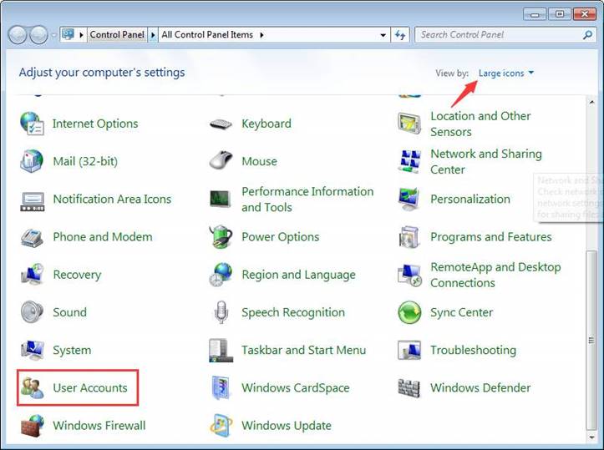The height and width of the screenshot is (450, 604).
Task: Click the Taskbar and Start Menu icon
Action: coord(221,351)
